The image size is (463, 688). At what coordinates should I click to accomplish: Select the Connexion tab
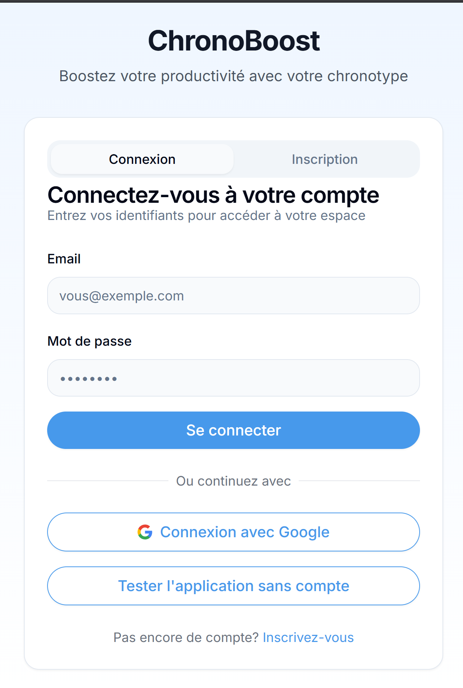(142, 159)
